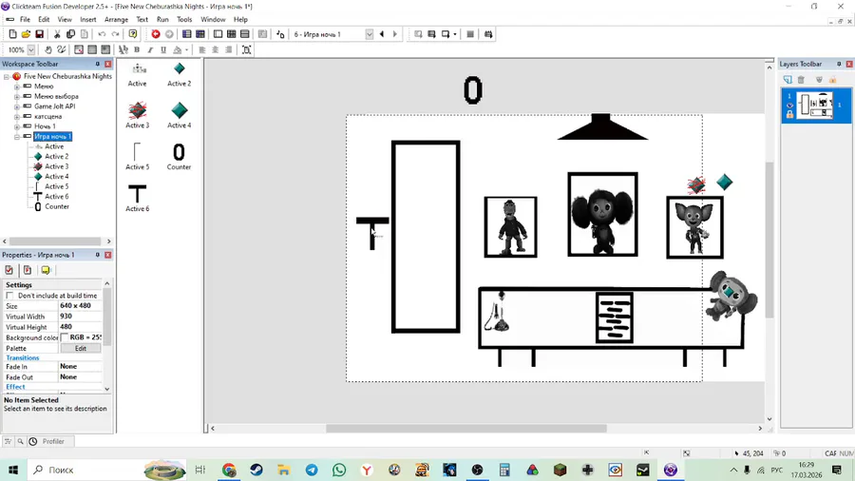The image size is (855, 481).
Task: Expand the Ночь 1 frame node
Action: [16, 126]
